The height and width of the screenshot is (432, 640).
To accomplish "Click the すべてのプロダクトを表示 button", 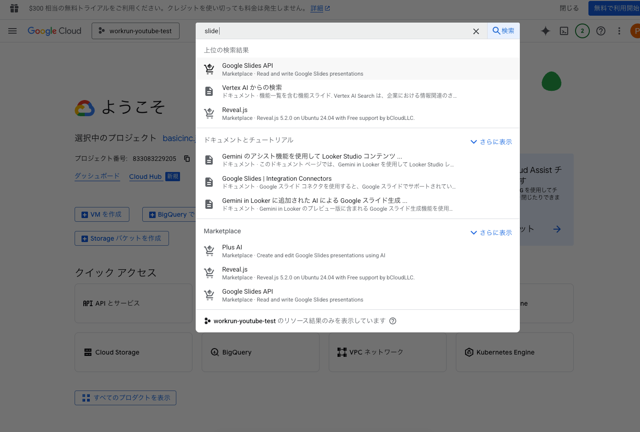I will coord(125,398).
